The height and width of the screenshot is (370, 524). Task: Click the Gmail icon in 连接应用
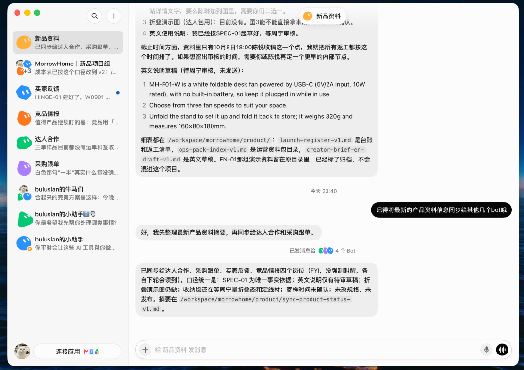coord(86,351)
